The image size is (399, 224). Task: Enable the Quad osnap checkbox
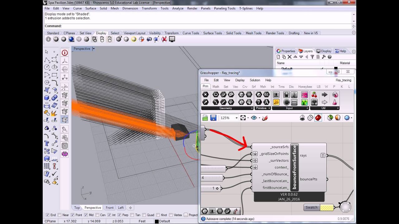[144, 215]
